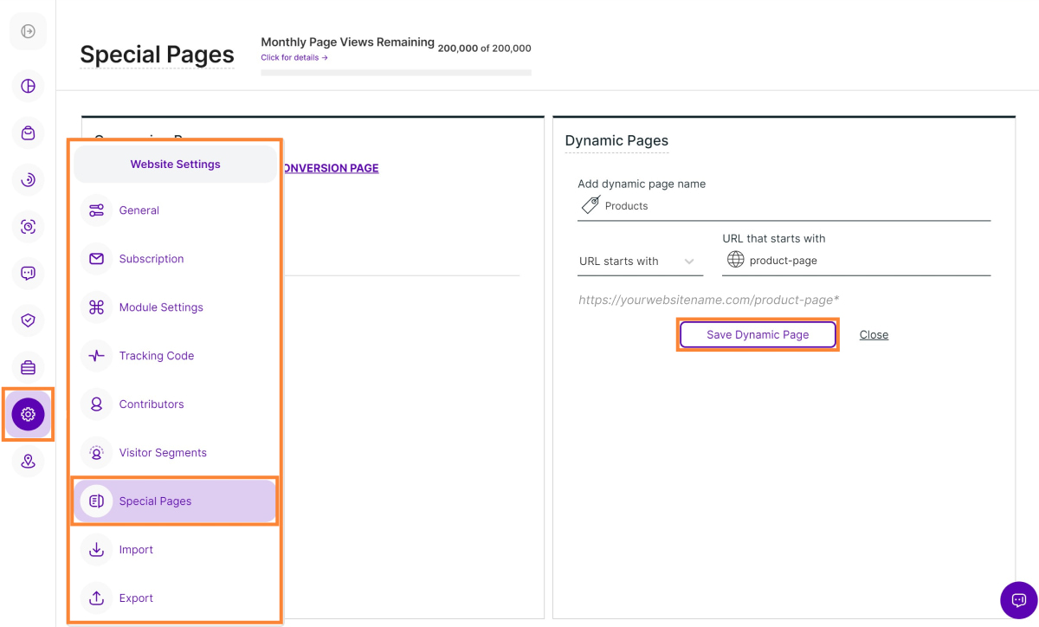Click Save Dynamic Page button
This screenshot has height=627, width=1039.
758,335
